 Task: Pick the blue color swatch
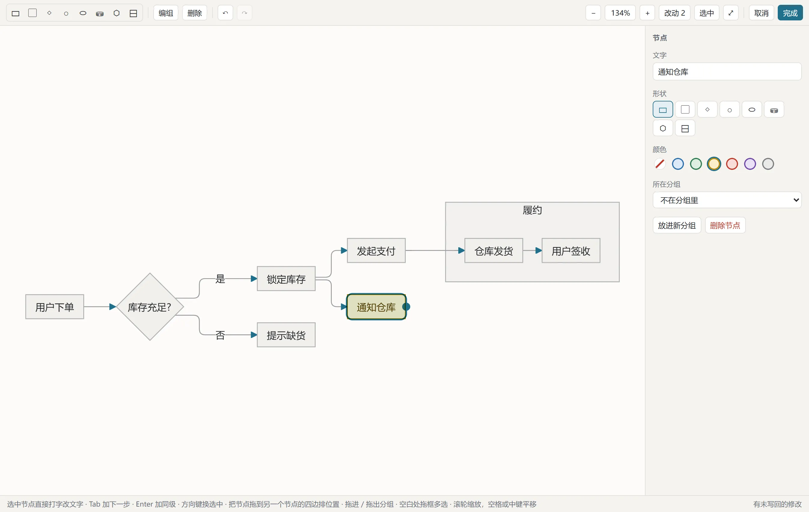click(678, 164)
